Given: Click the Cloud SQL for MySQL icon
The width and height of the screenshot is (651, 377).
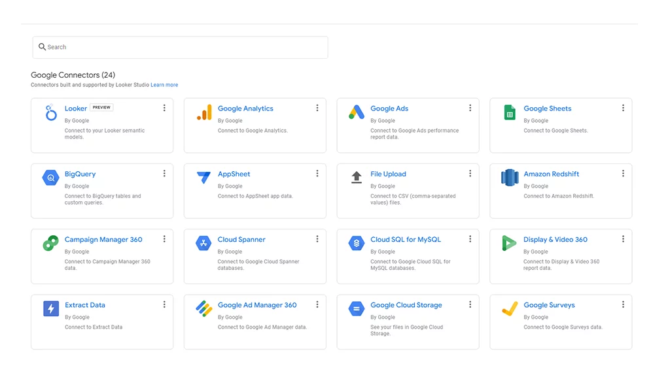Looking at the screenshot, I should [356, 244].
